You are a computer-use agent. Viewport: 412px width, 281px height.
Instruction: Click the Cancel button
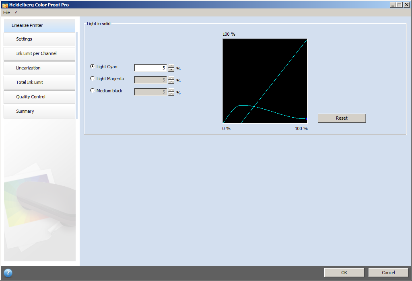[388, 273]
